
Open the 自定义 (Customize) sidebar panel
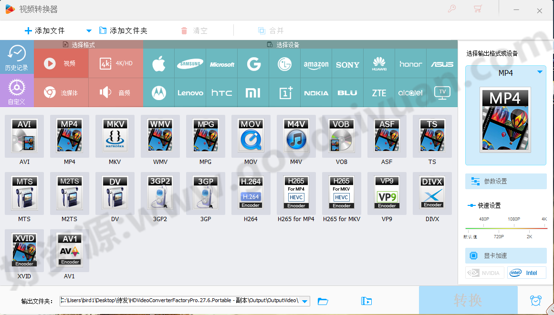coord(17,91)
